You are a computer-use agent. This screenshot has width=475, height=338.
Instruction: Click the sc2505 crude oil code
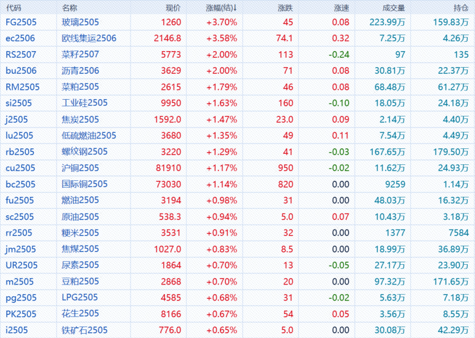pos(20,216)
